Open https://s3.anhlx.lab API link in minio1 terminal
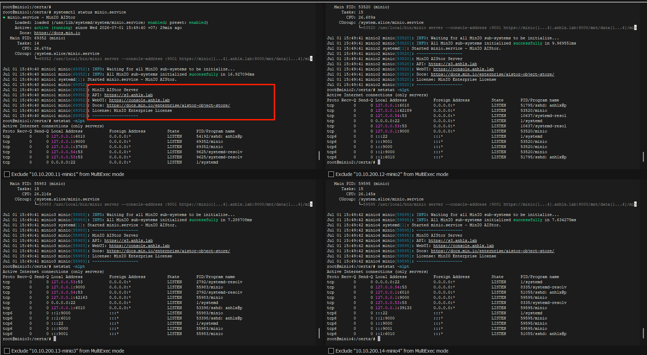 coord(128,95)
